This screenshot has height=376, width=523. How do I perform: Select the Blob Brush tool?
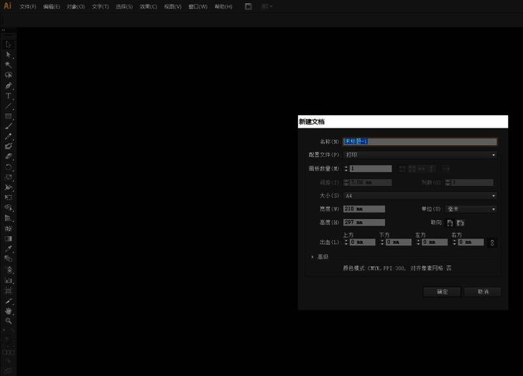coord(8,146)
